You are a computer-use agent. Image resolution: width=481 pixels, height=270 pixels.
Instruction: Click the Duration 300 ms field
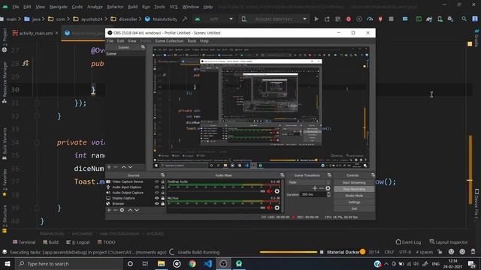point(313,194)
